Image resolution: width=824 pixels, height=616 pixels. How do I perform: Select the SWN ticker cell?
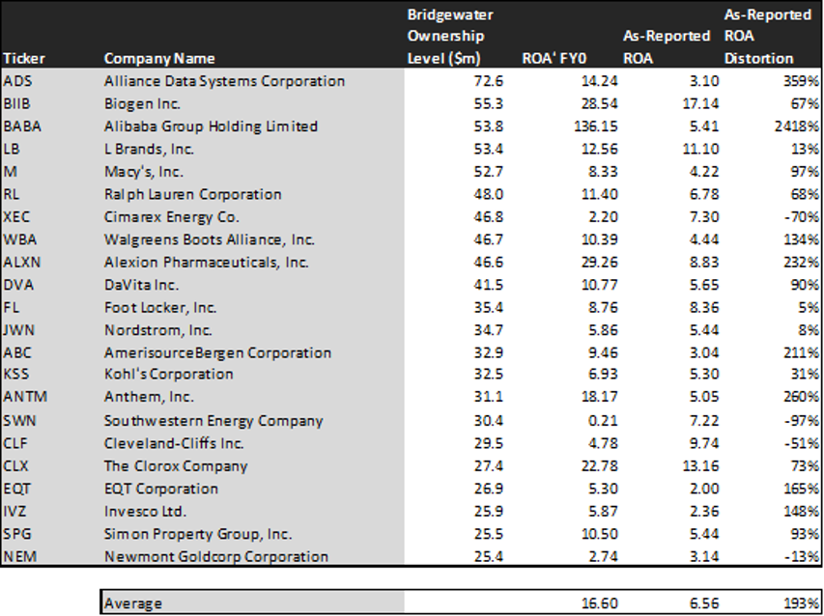19,421
